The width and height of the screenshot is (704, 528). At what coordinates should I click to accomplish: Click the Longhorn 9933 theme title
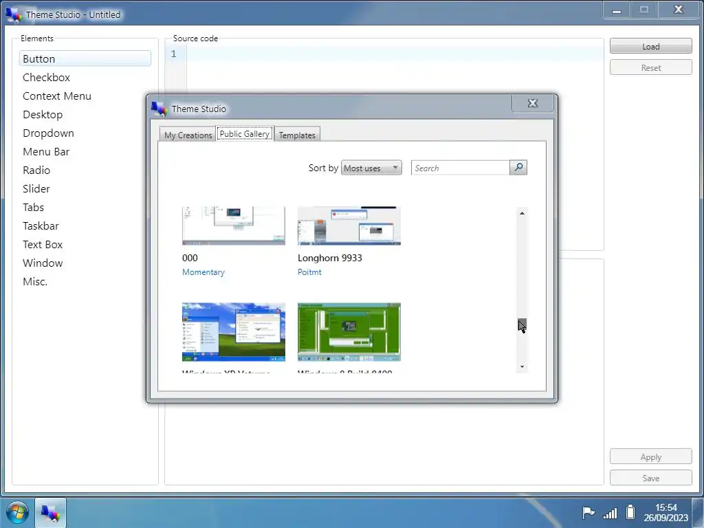329,258
